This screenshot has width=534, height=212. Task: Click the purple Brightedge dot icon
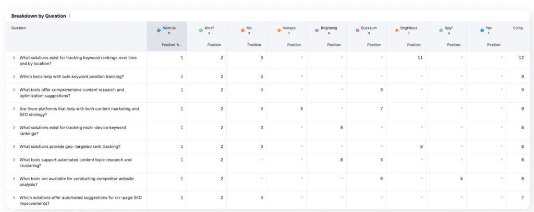pyautogui.click(x=317, y=31)
